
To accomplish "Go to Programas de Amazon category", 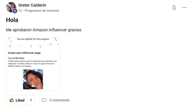I will pos(42,11).
